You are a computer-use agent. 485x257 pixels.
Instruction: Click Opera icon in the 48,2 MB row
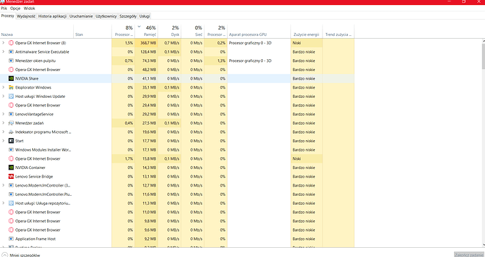(x=11, y=70)
